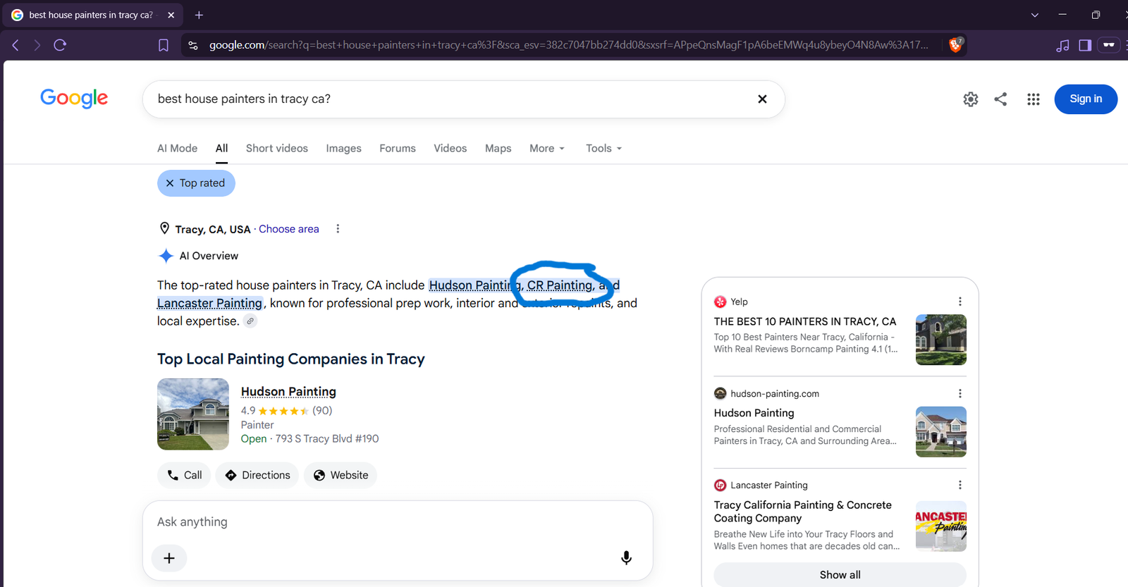Open more options for Lancaster Painting result
The height and width of the screenshot is (587, 1128).
[960, 485]
